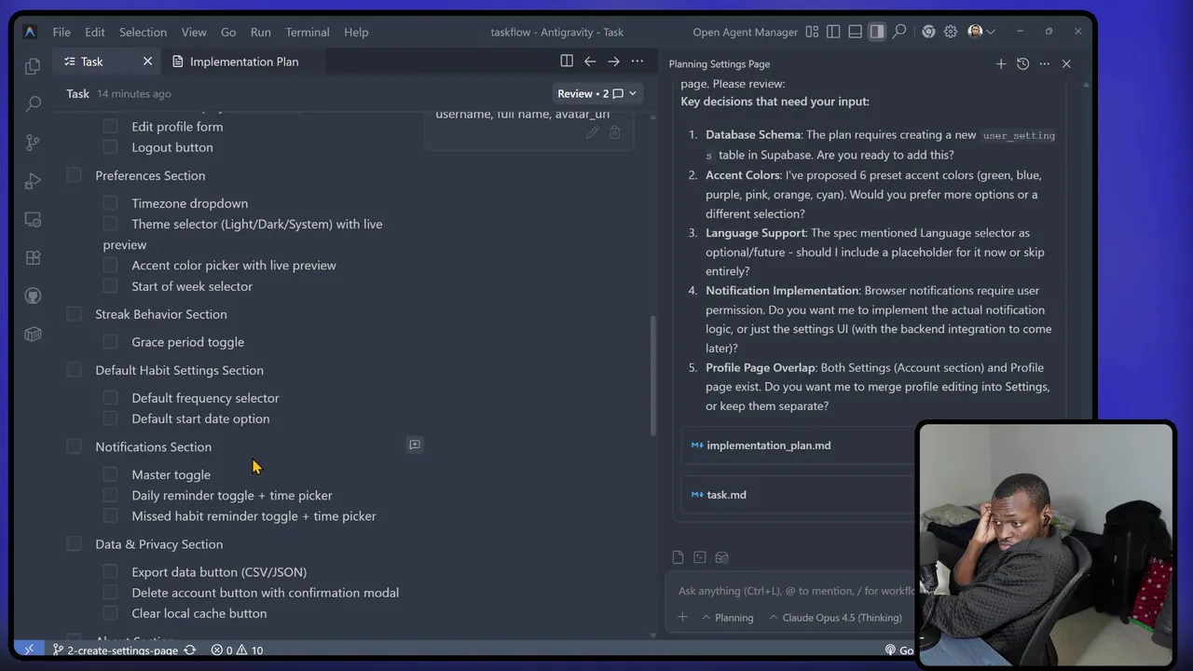1193x671 pixels.
Task: Edit the comment with pencil icon
Action: (592, 133)
